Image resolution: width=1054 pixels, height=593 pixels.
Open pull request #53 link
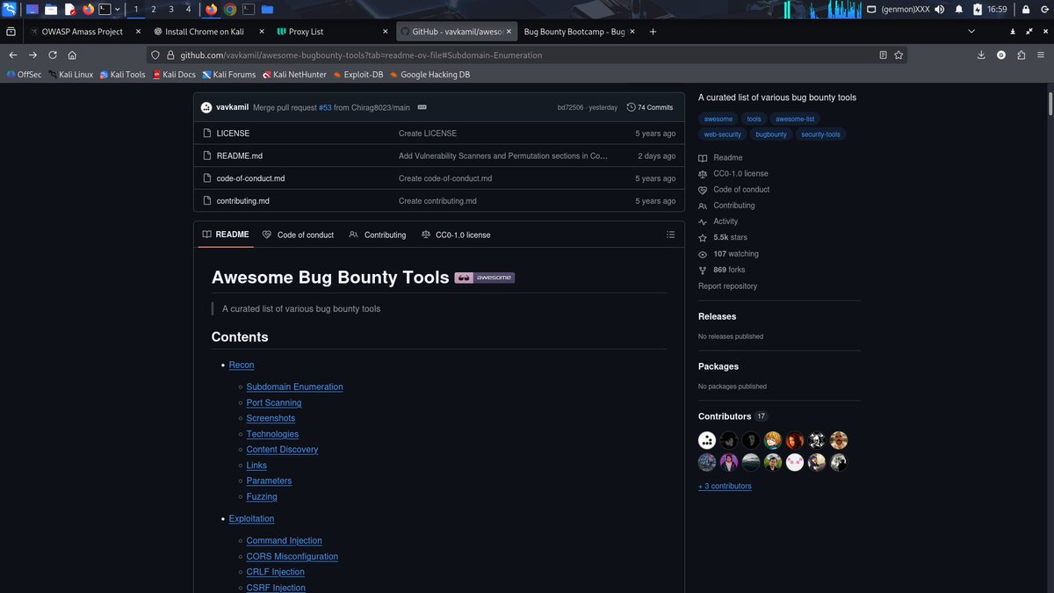325,107
